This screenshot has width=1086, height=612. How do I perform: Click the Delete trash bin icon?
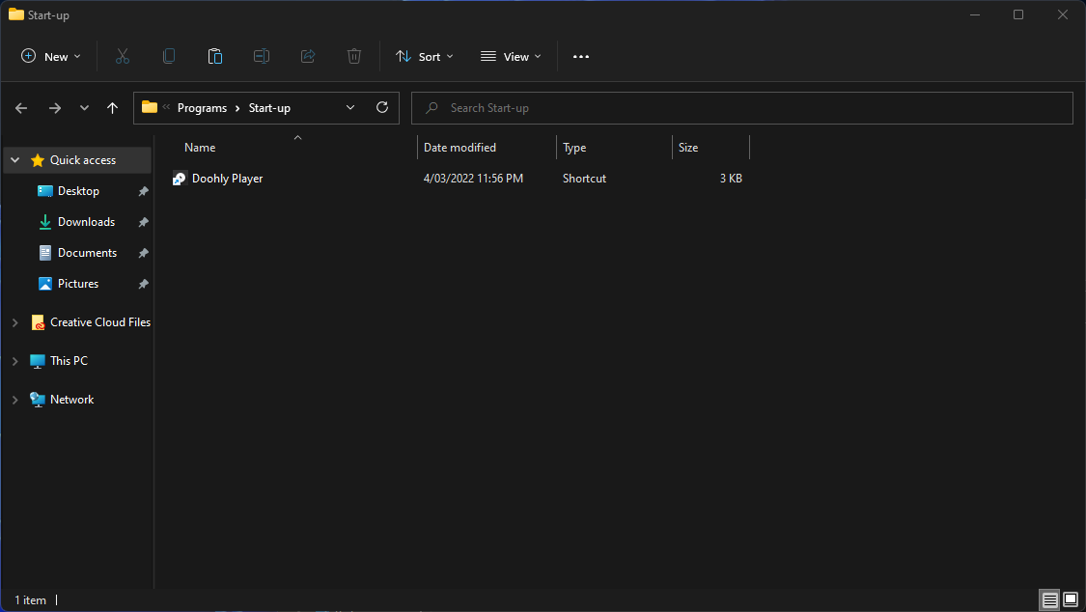coord(354,57)
